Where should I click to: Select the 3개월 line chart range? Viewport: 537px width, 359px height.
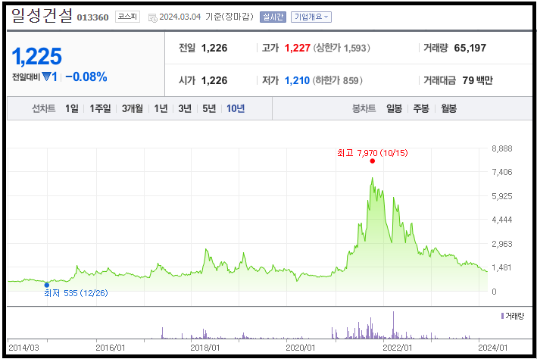[x=133, y=108]
